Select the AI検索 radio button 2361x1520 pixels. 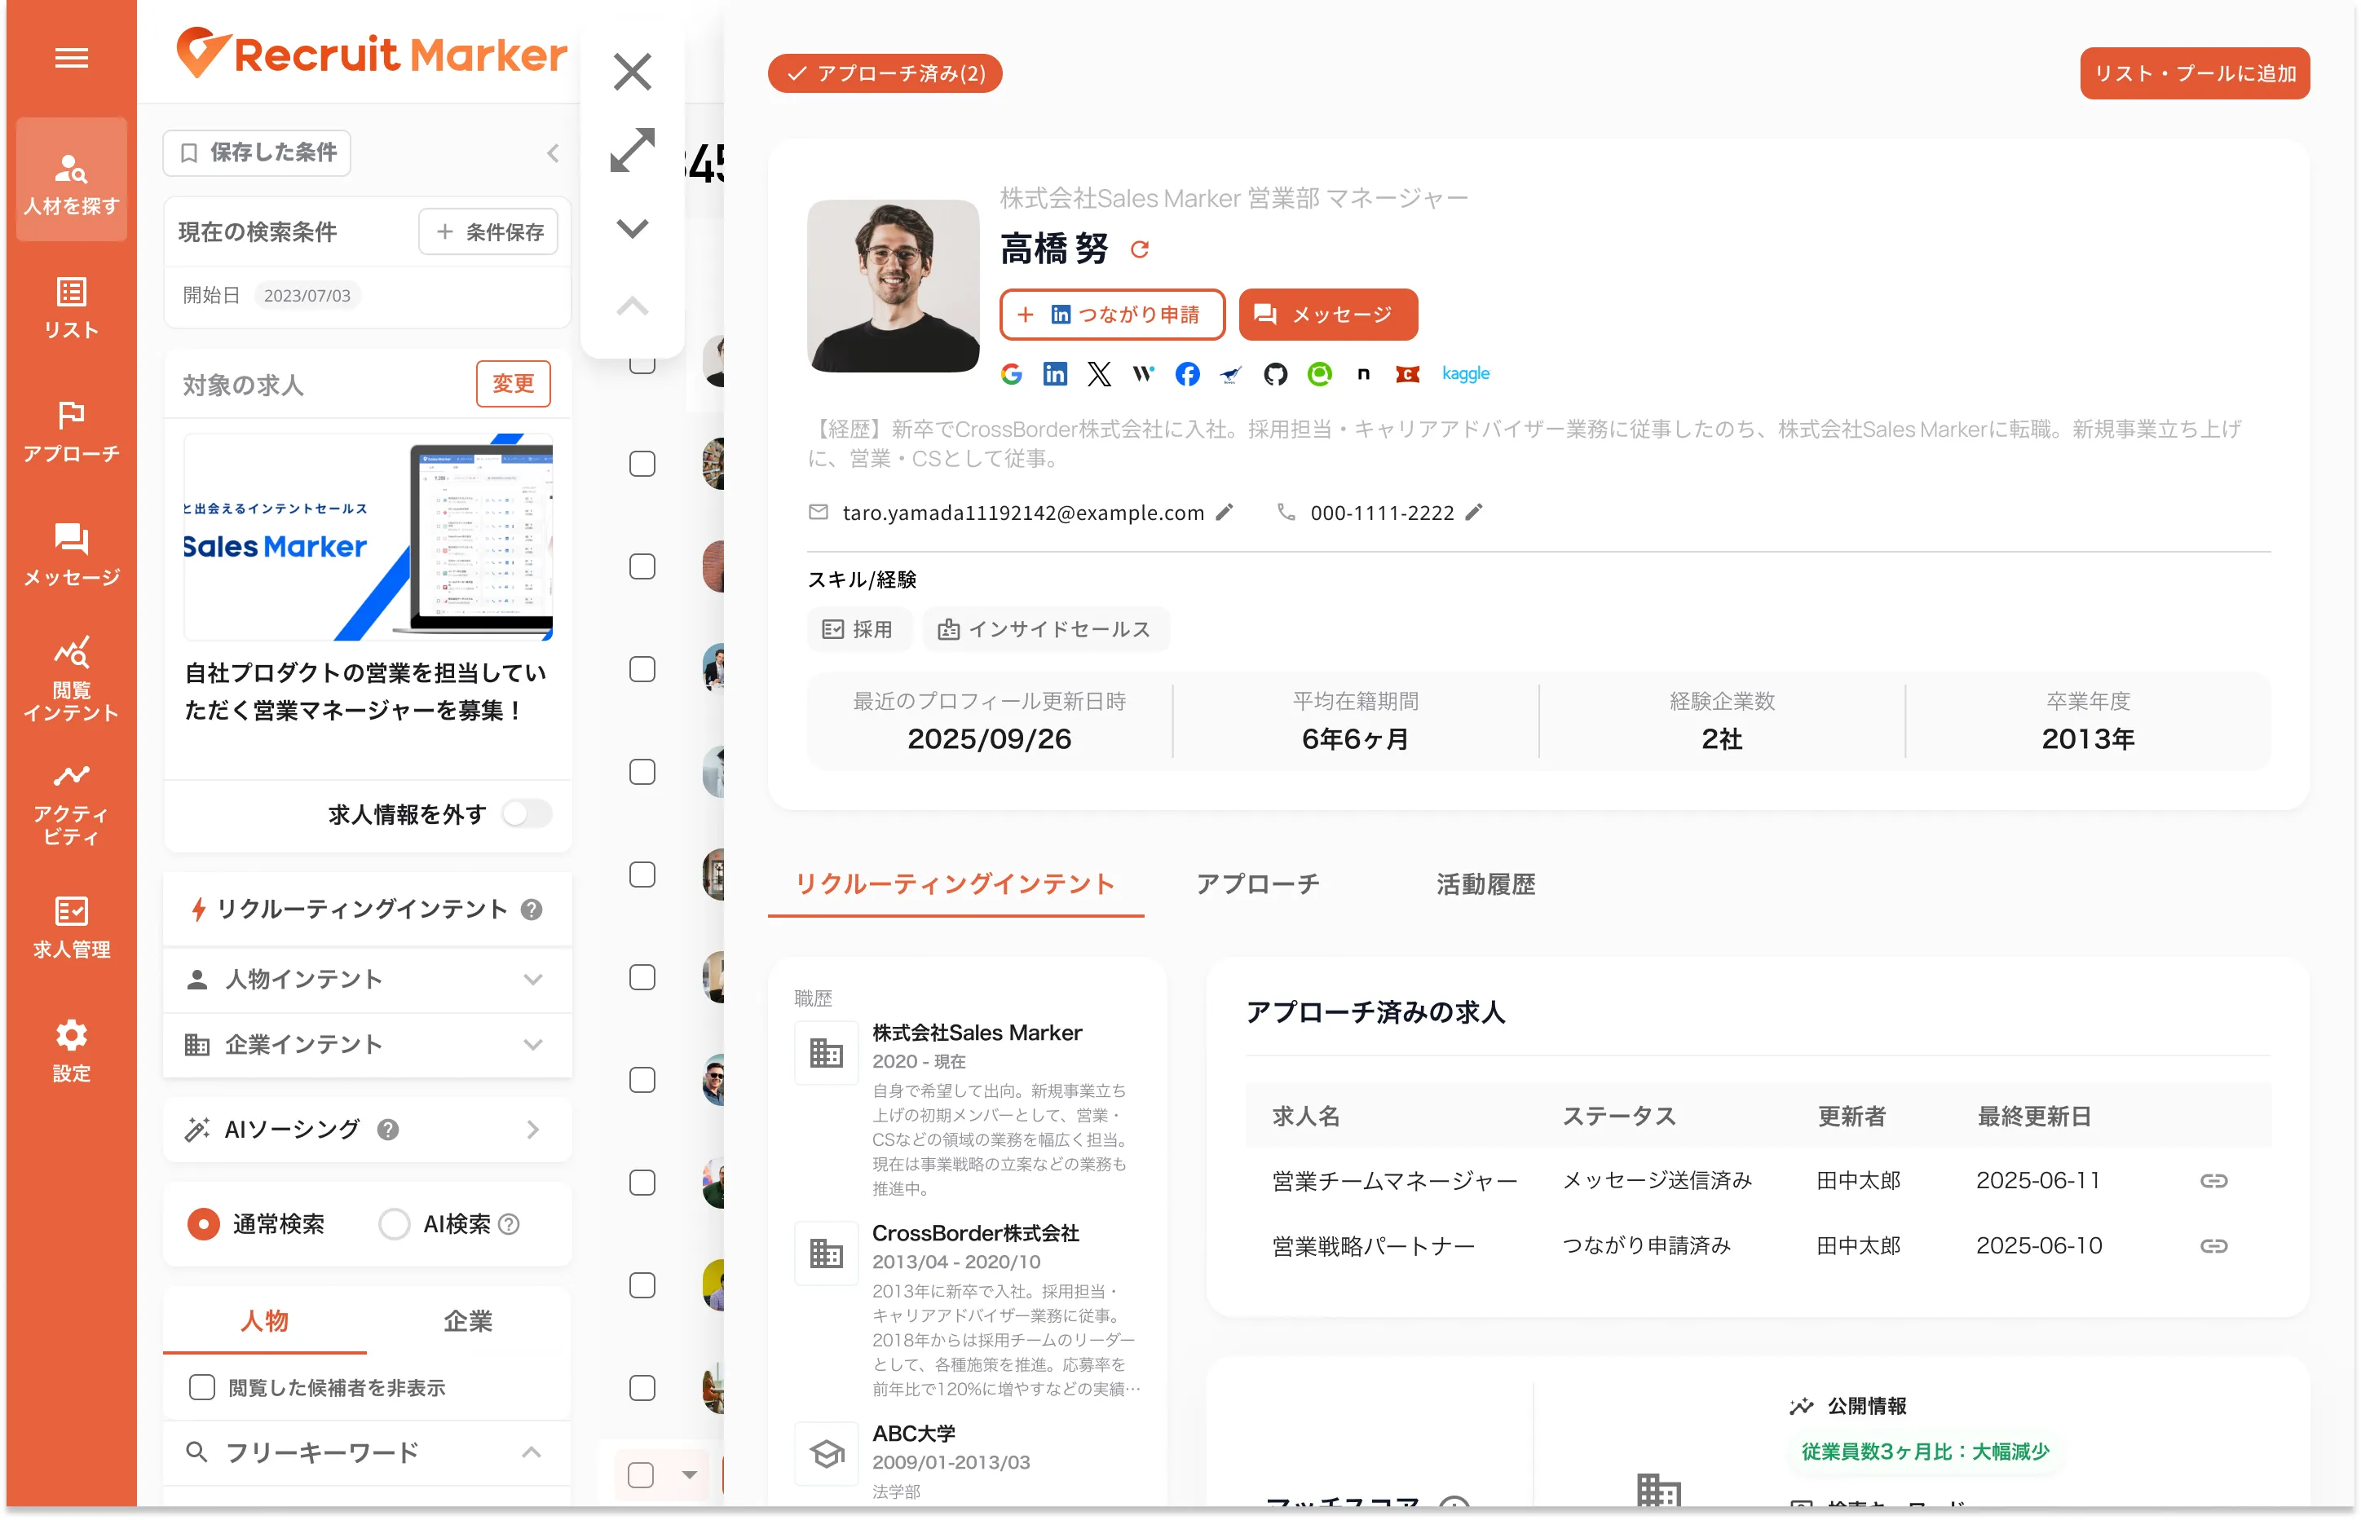click(x=394, y=1224)
